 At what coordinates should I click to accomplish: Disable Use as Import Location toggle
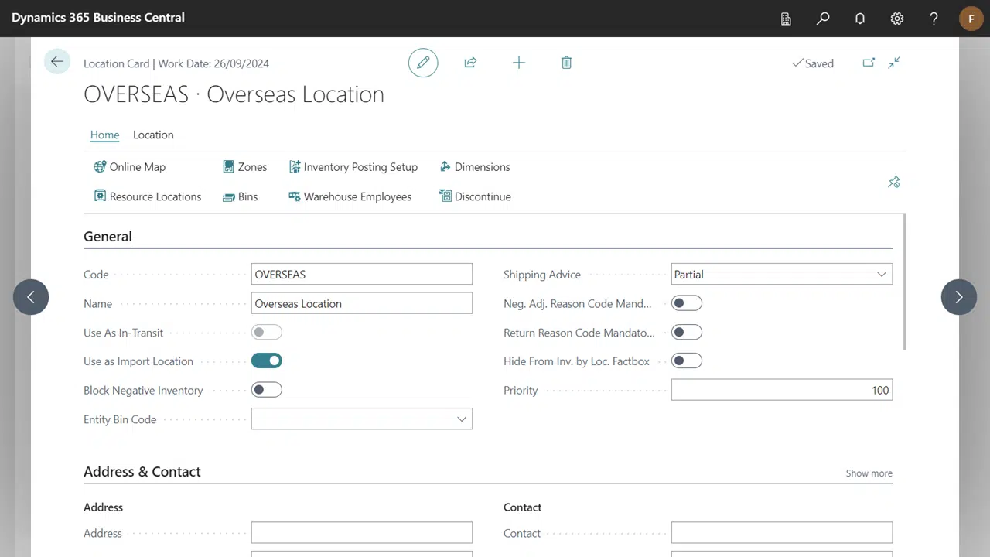click(267, 361)
